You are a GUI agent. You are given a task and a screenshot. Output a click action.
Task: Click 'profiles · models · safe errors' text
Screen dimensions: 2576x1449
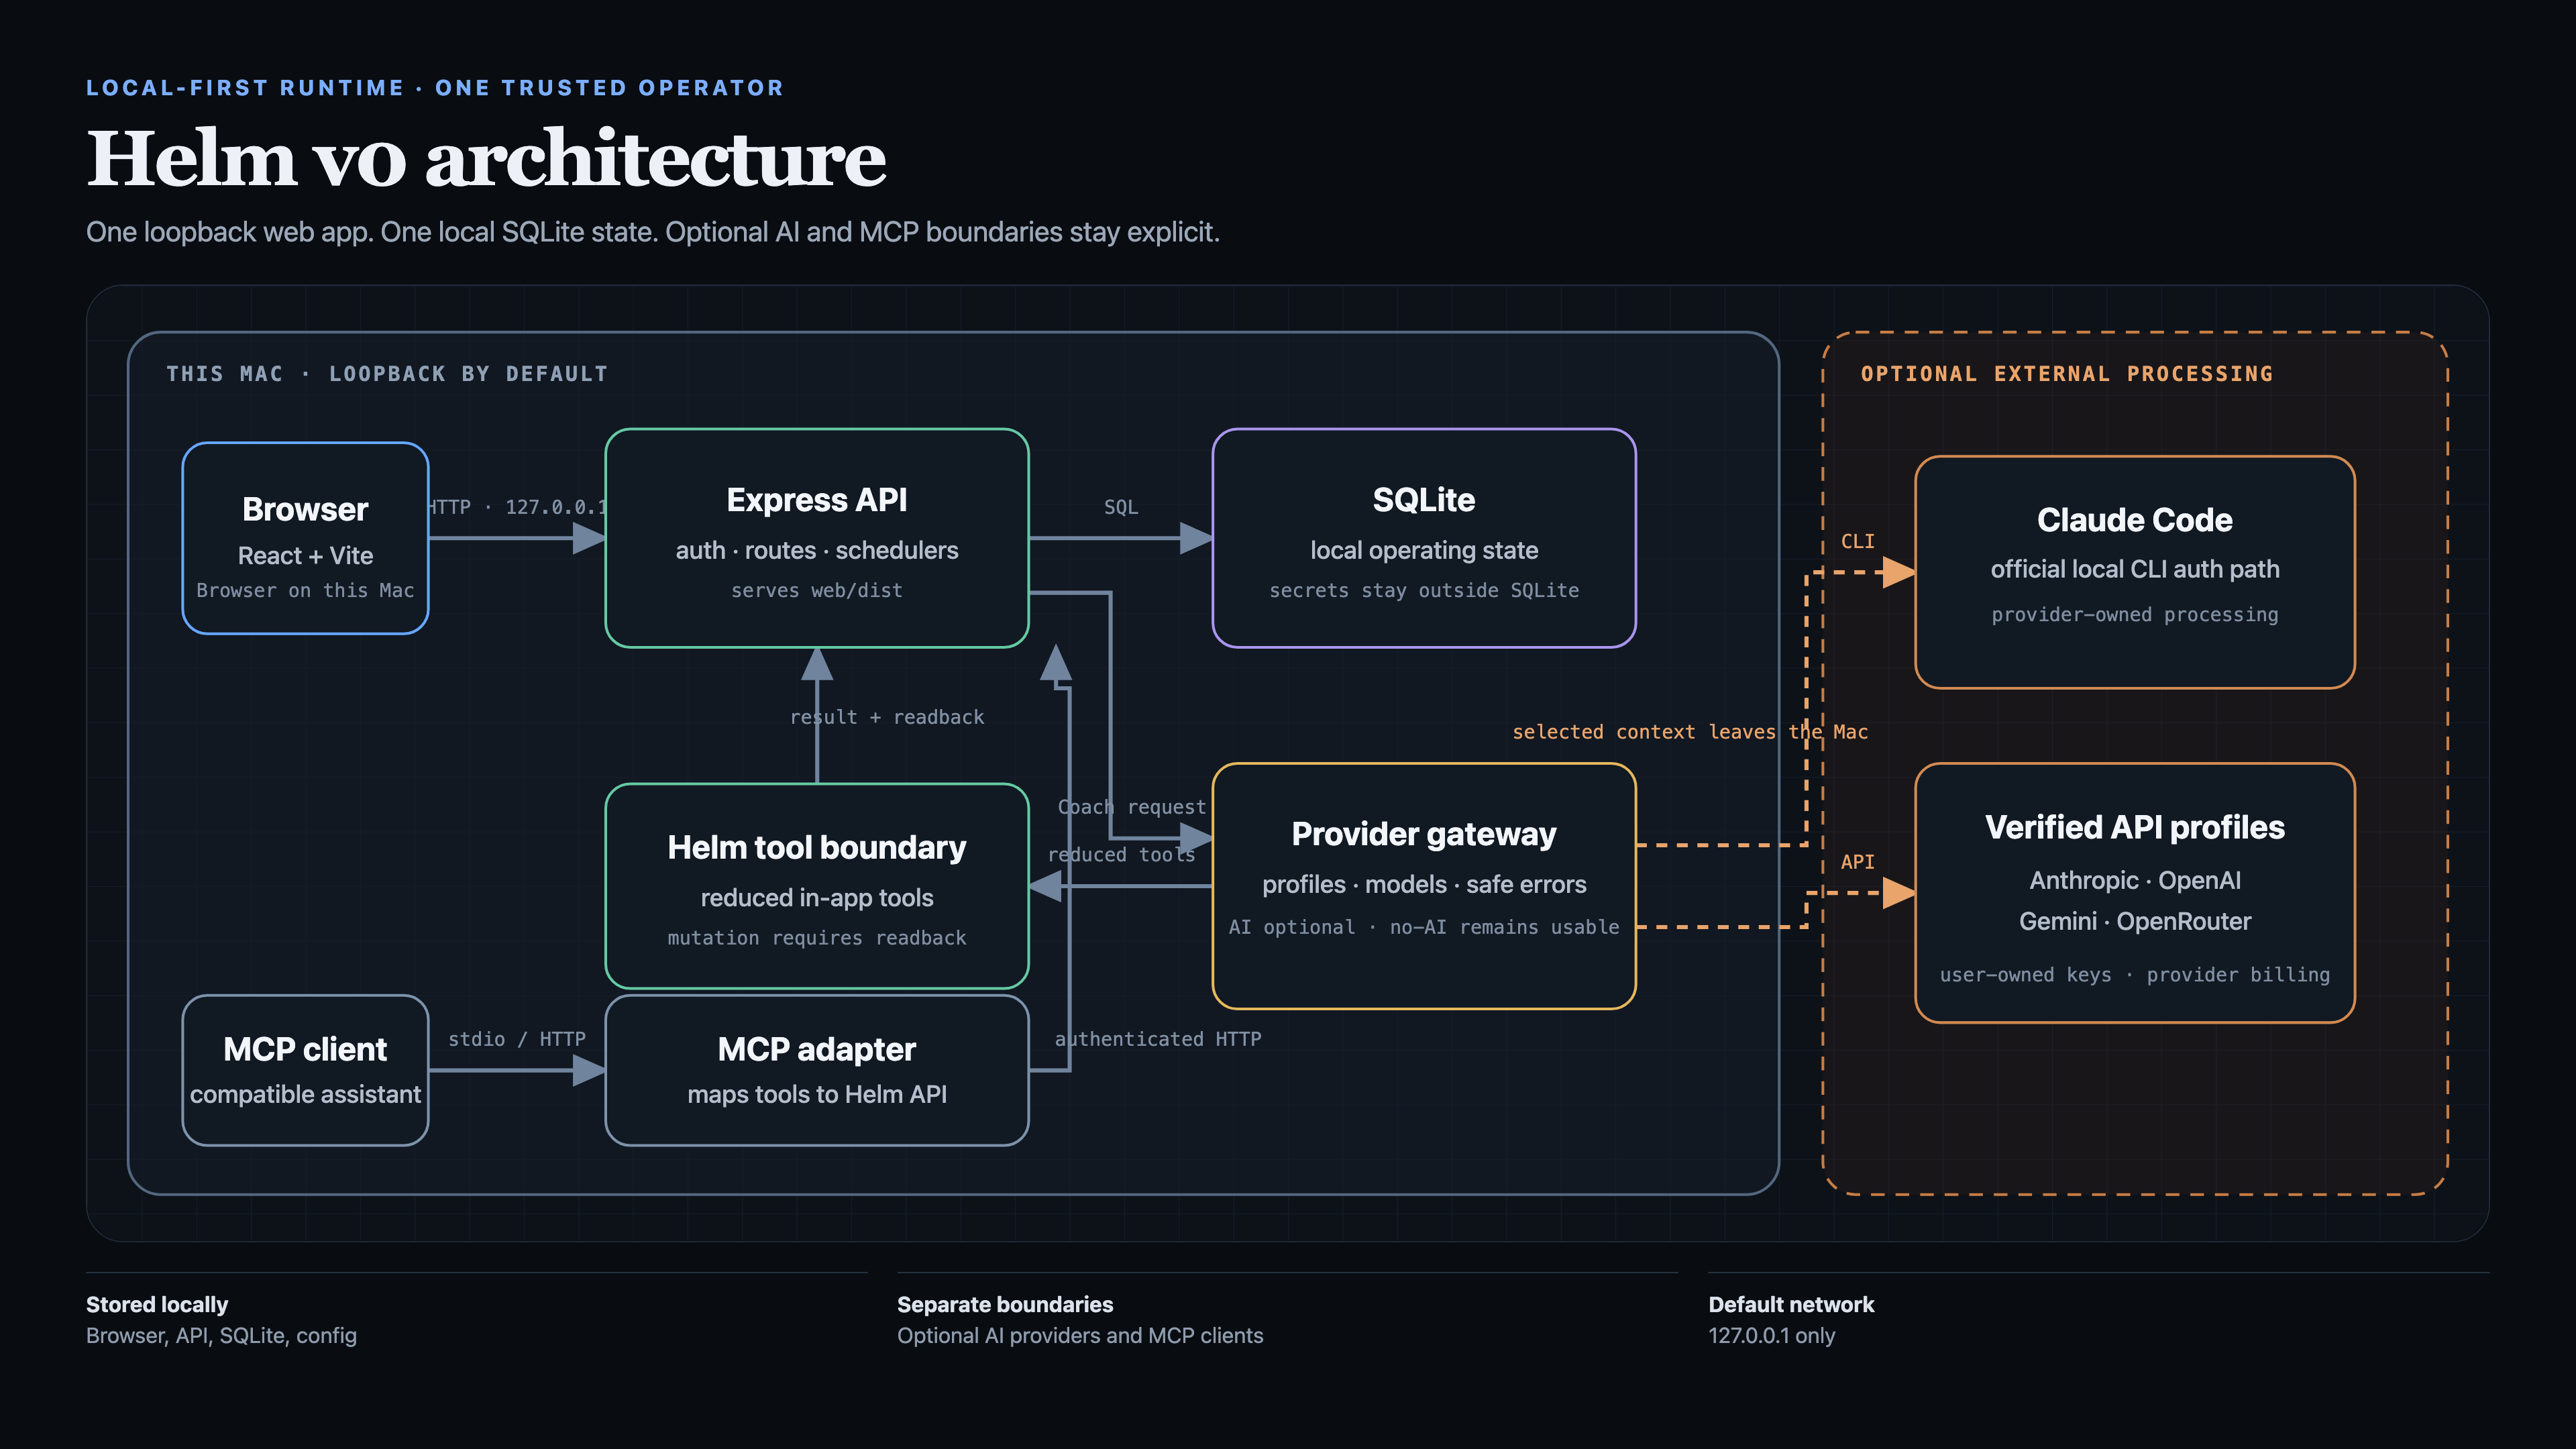tap(1424, 884)
